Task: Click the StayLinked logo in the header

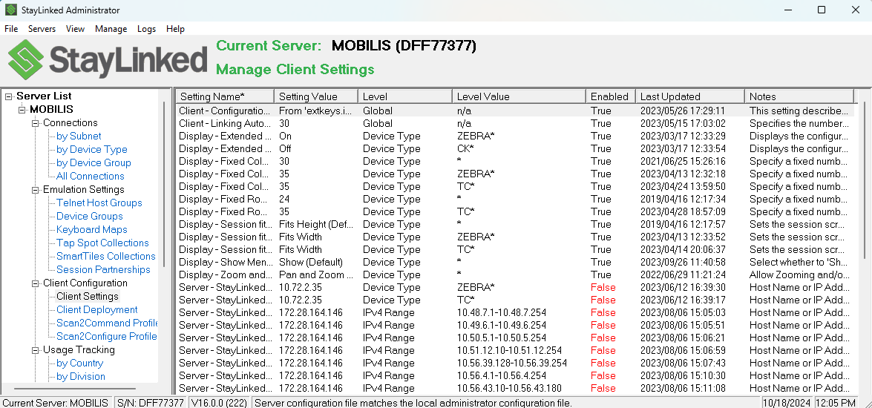Action: click(108, 59)
